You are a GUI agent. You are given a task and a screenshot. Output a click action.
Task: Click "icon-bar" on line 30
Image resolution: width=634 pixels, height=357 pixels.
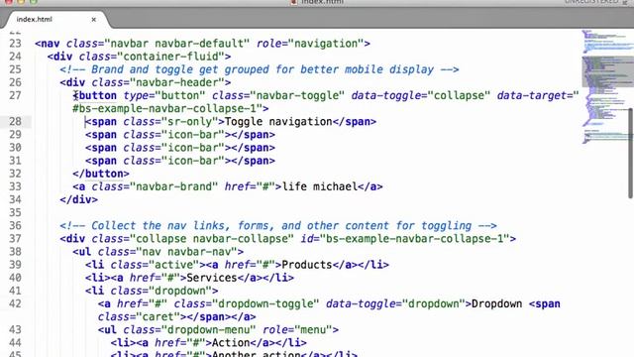coord(193,148)
